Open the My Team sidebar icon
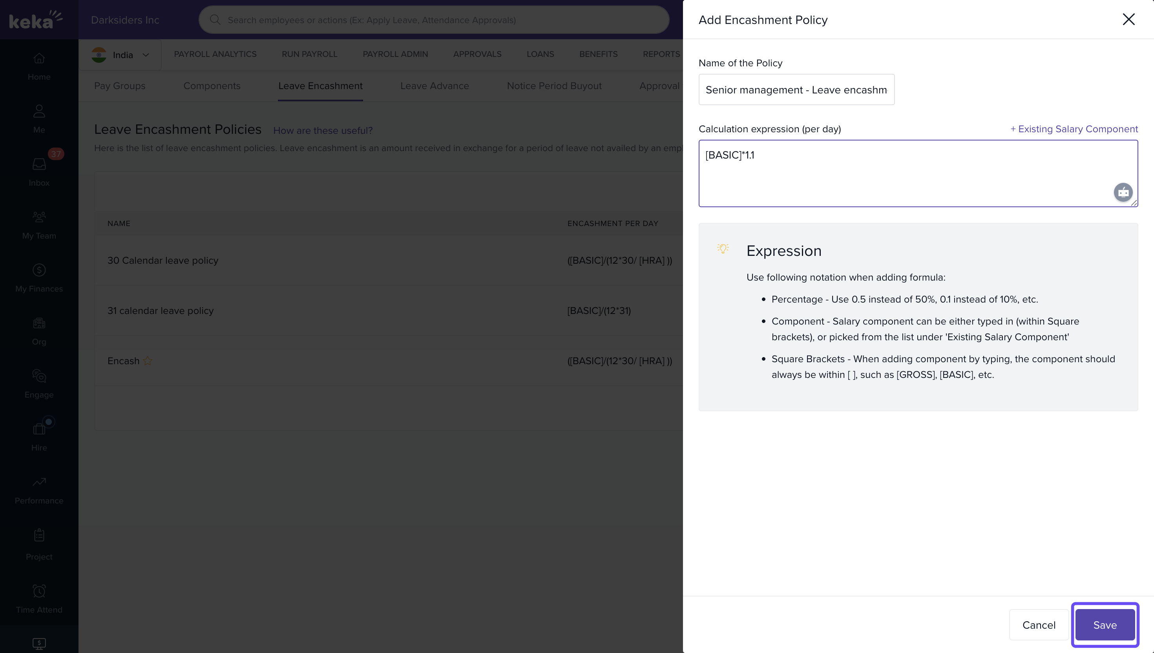 39,217
